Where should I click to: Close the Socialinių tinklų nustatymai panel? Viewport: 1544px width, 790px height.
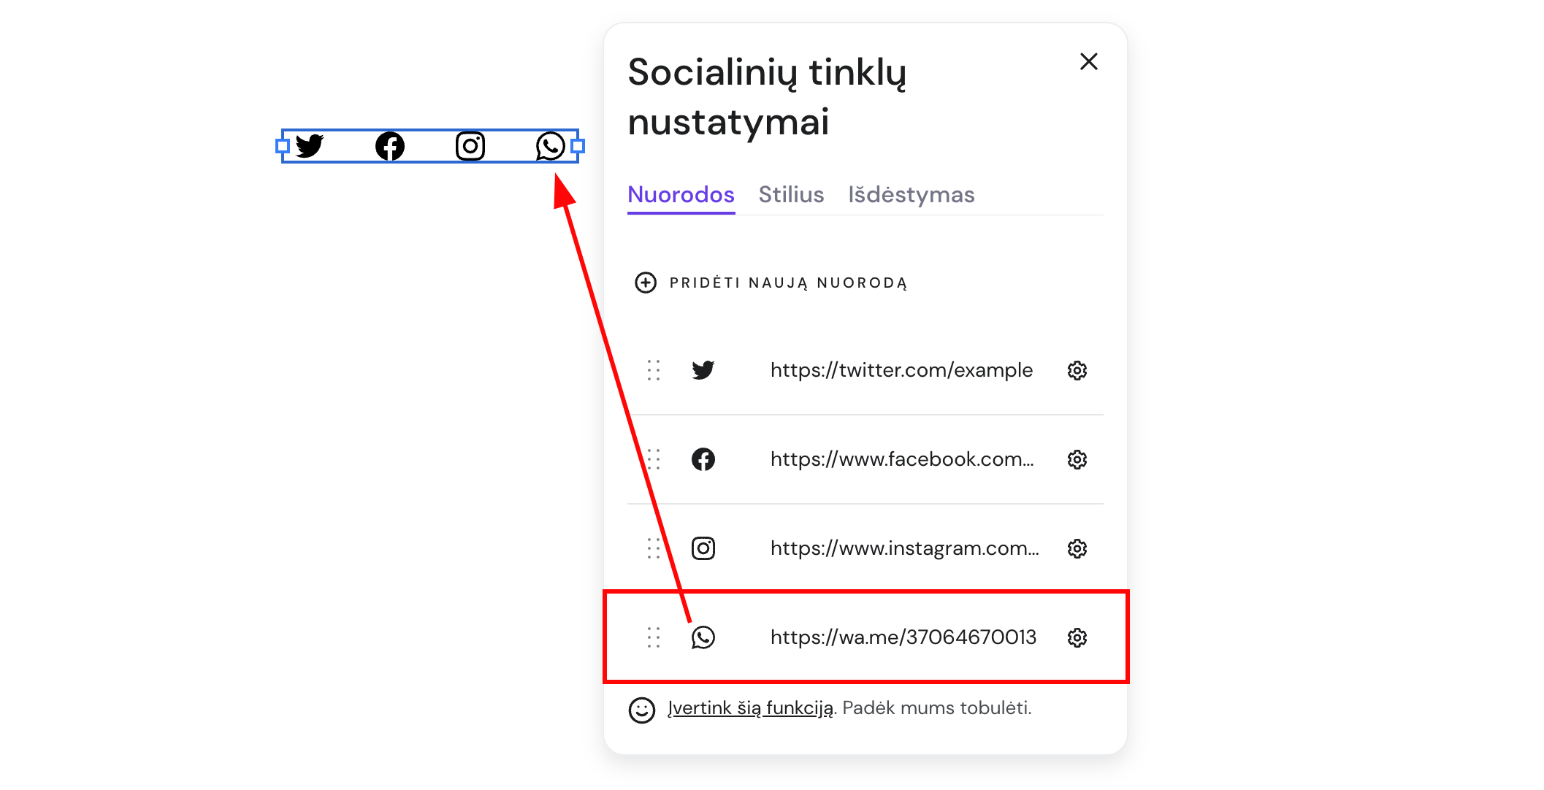[1088, 62]
